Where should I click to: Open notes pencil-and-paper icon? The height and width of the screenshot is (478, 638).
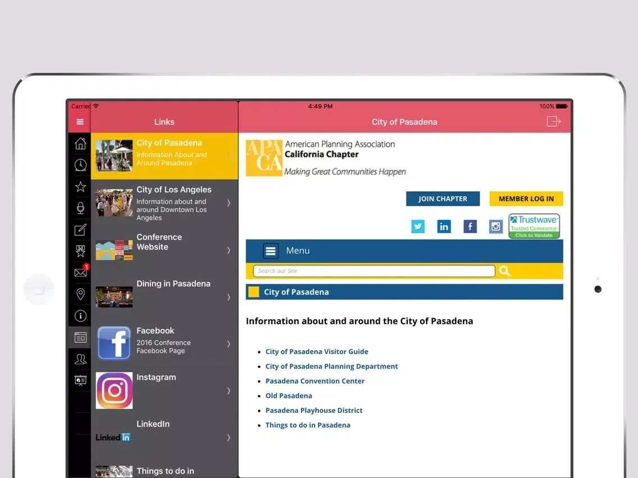[80, 229]
